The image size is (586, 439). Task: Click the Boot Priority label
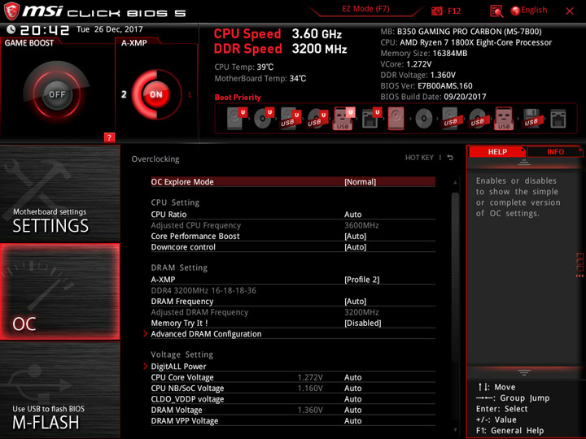coord(238,97)
